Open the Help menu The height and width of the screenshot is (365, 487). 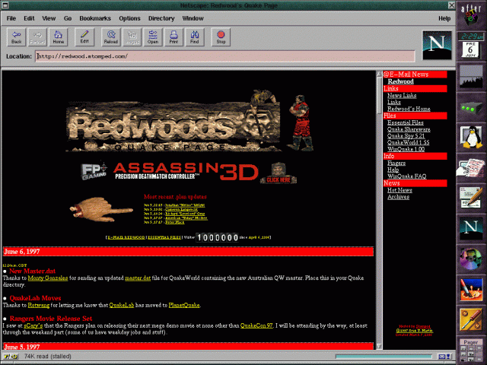444,17
